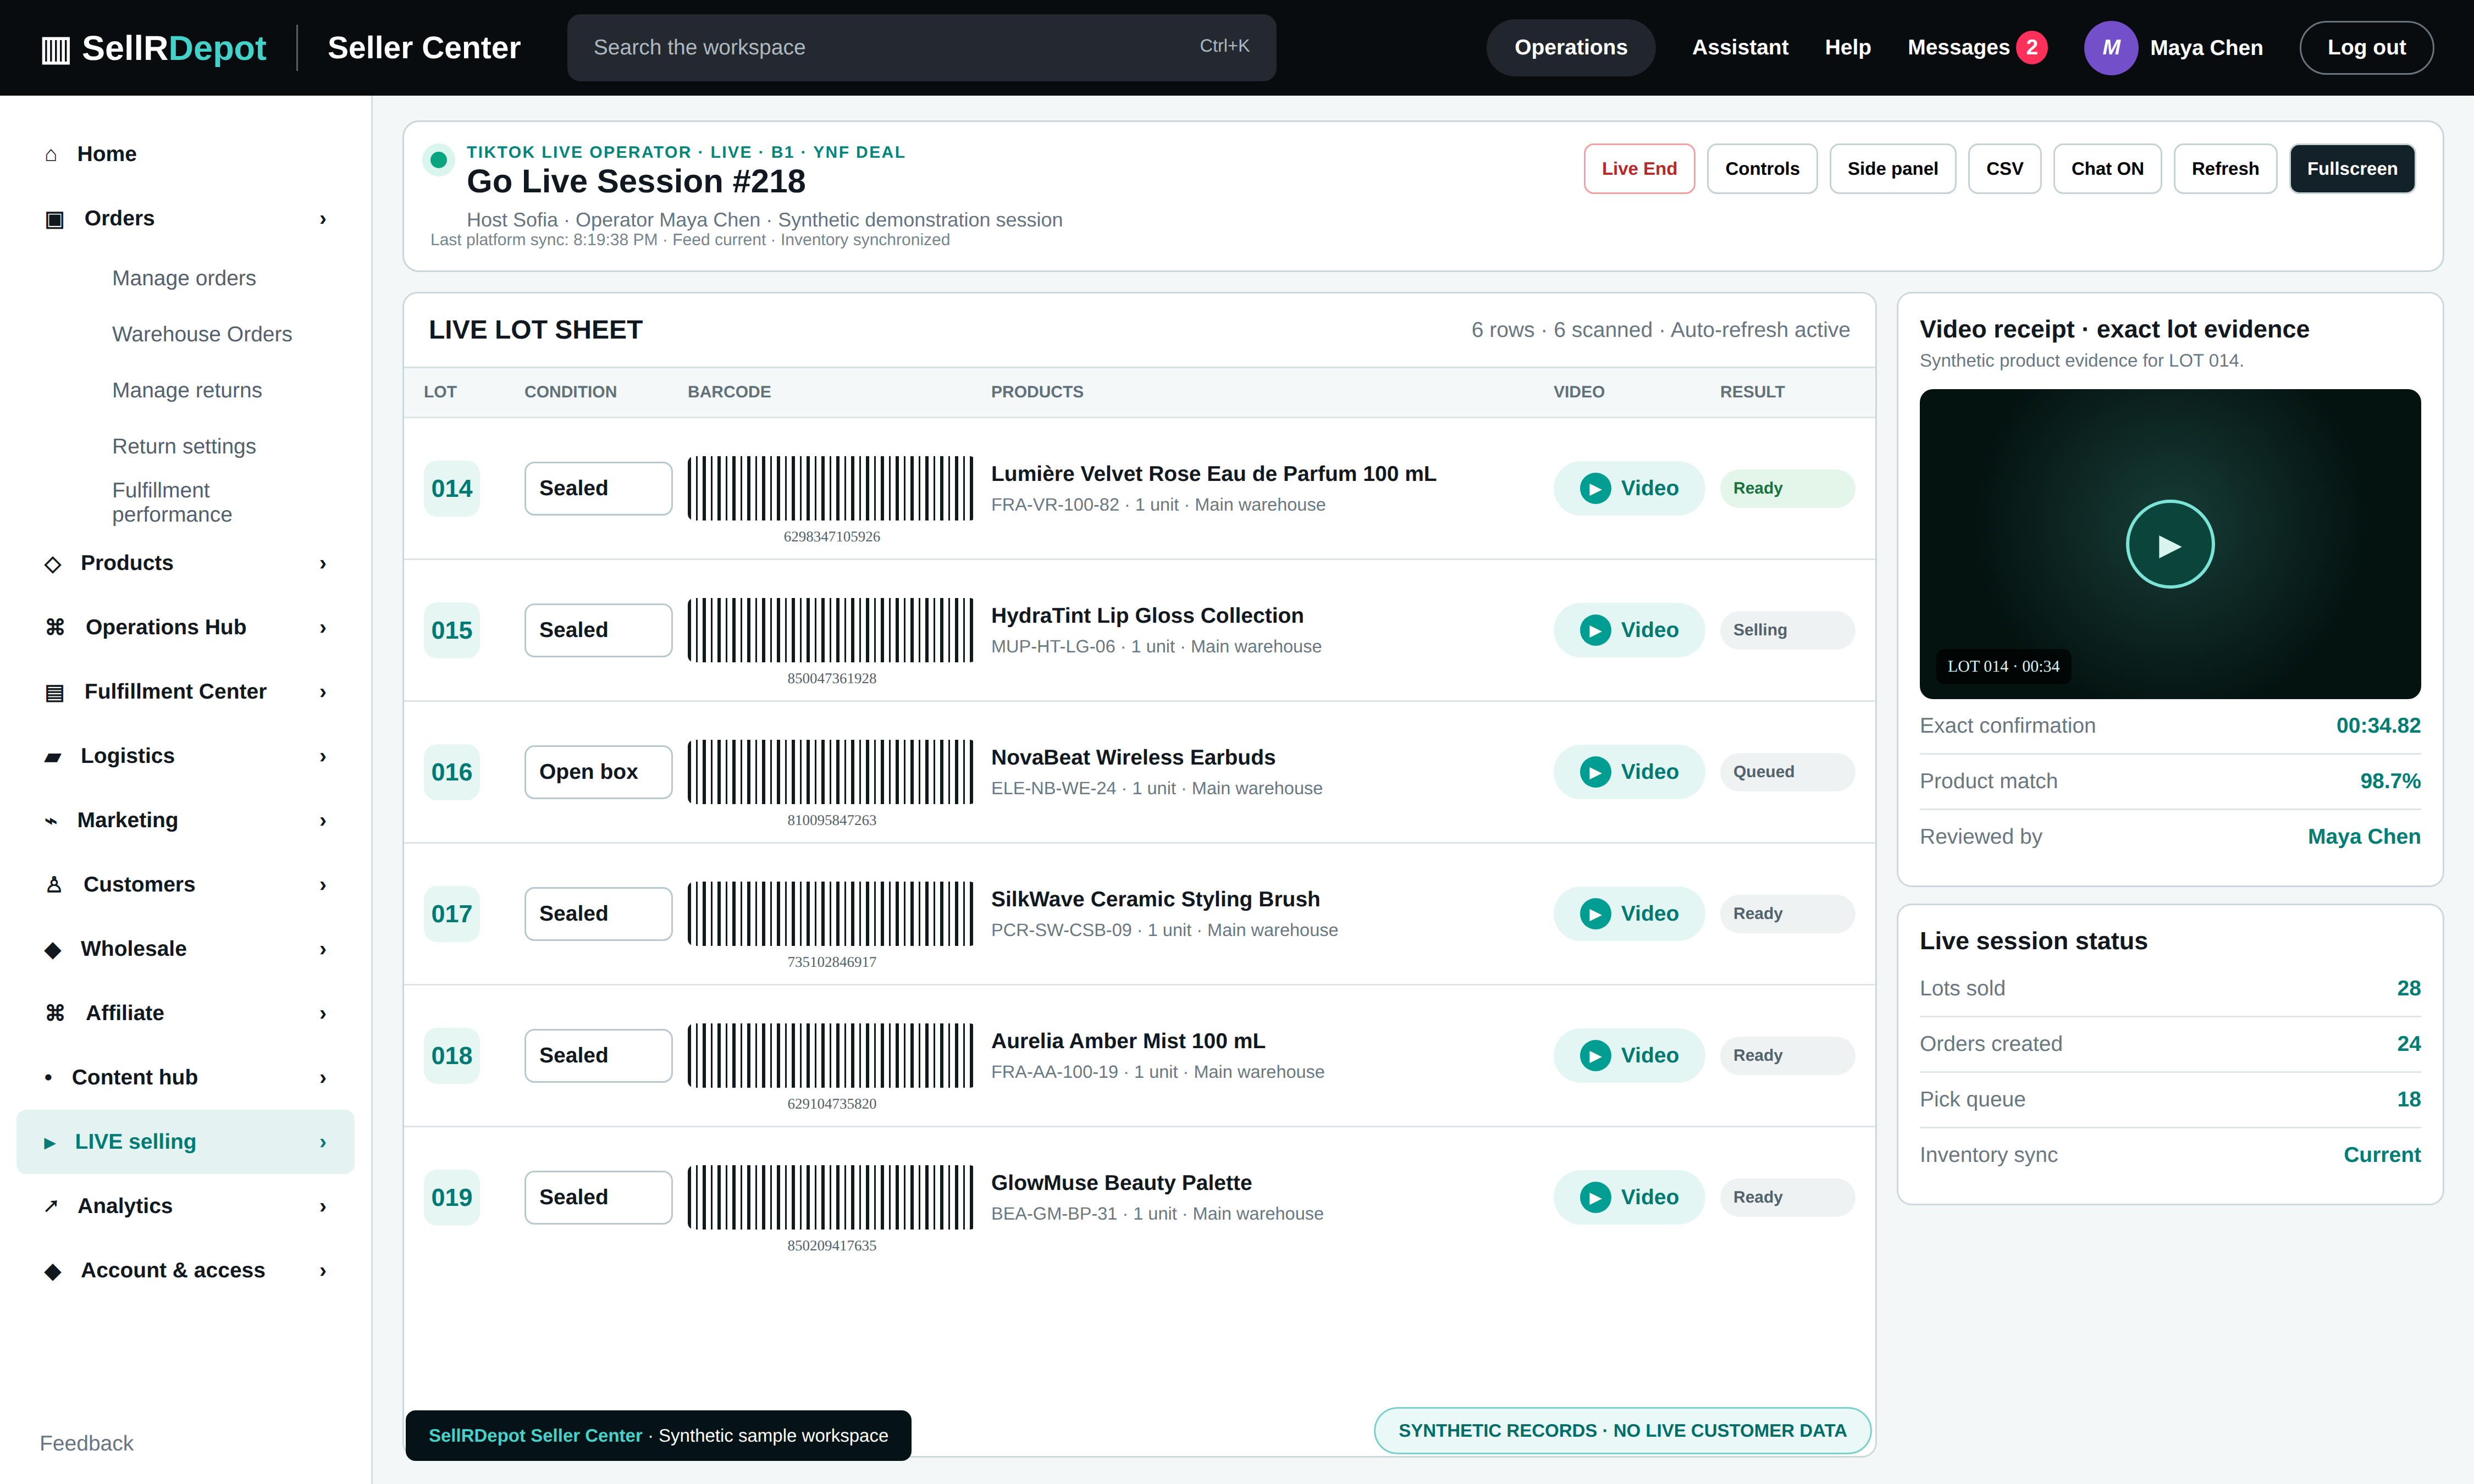
Task: Click the Synthetic Records no live data badge
Action: click(x=1622, y=1431)
